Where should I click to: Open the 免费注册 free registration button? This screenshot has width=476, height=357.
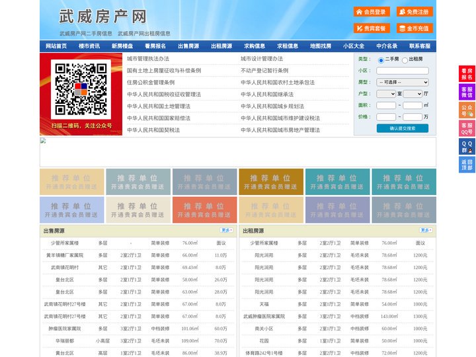point(415,12)
